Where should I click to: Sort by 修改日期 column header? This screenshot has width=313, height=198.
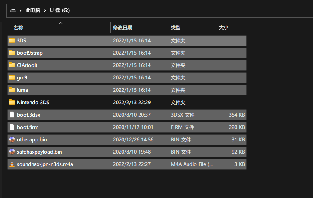[123, 28]
